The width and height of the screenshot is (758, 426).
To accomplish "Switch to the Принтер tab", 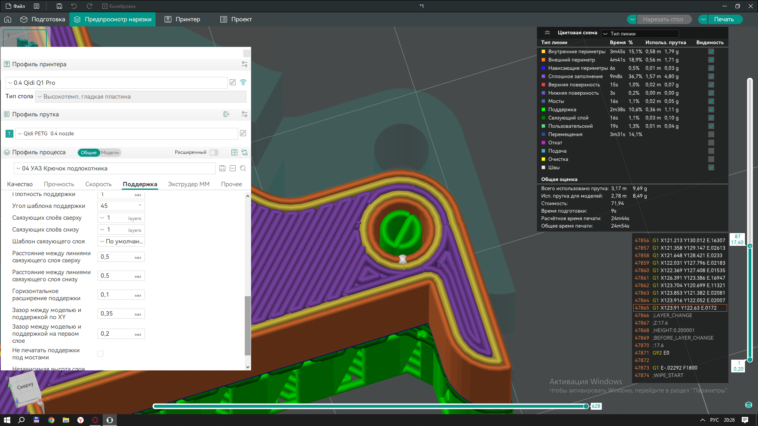I will coord(183,19).
